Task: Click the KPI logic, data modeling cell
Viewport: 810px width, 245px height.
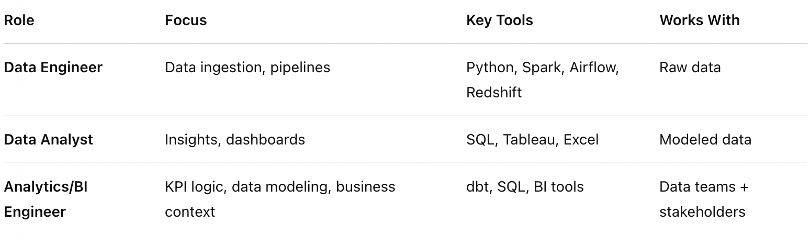Action: (x=280, y=199)
